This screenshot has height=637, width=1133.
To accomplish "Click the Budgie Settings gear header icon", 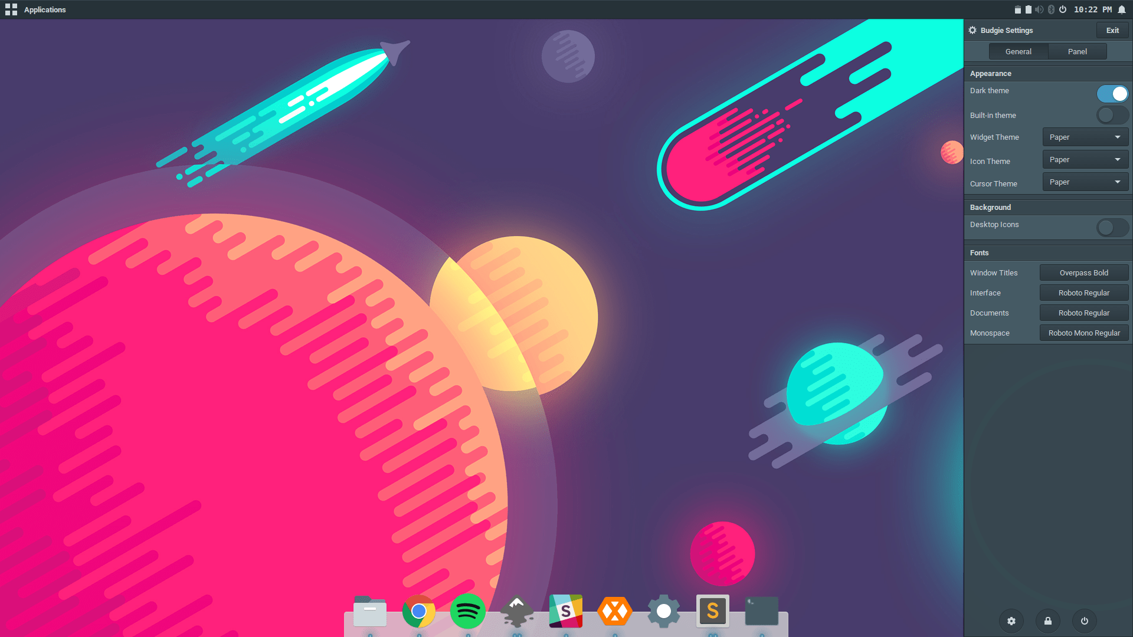I will [x=972, y=30].
